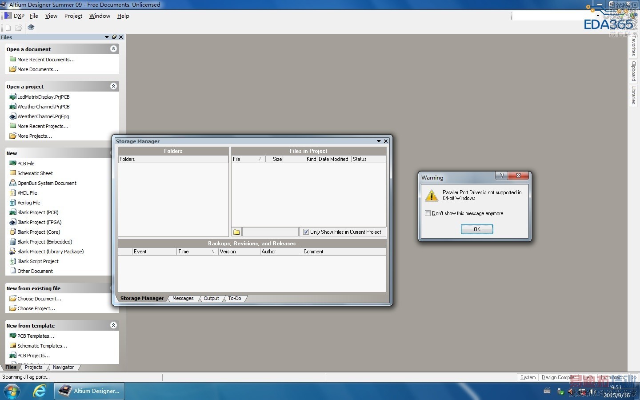Screen dimensions: 640x400
Task: Click the VHDL File icon
Action: [13, 192]
